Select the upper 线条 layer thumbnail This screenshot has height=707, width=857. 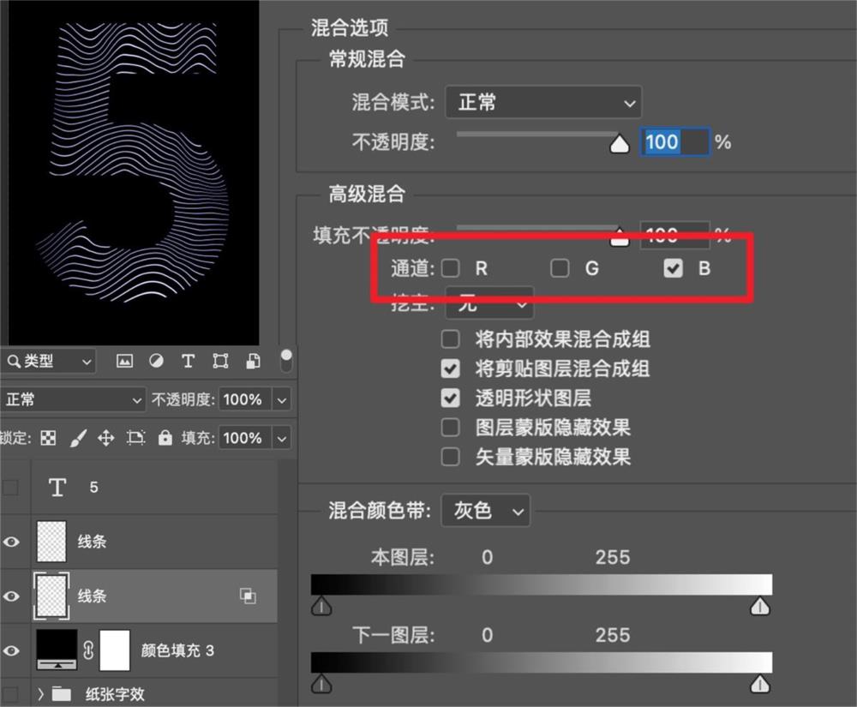click(x=51, y=541)
